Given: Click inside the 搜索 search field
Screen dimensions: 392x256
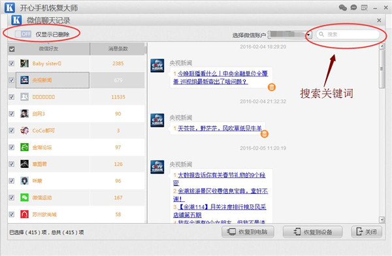Looking at the screenshot, I should click(348, 34).
